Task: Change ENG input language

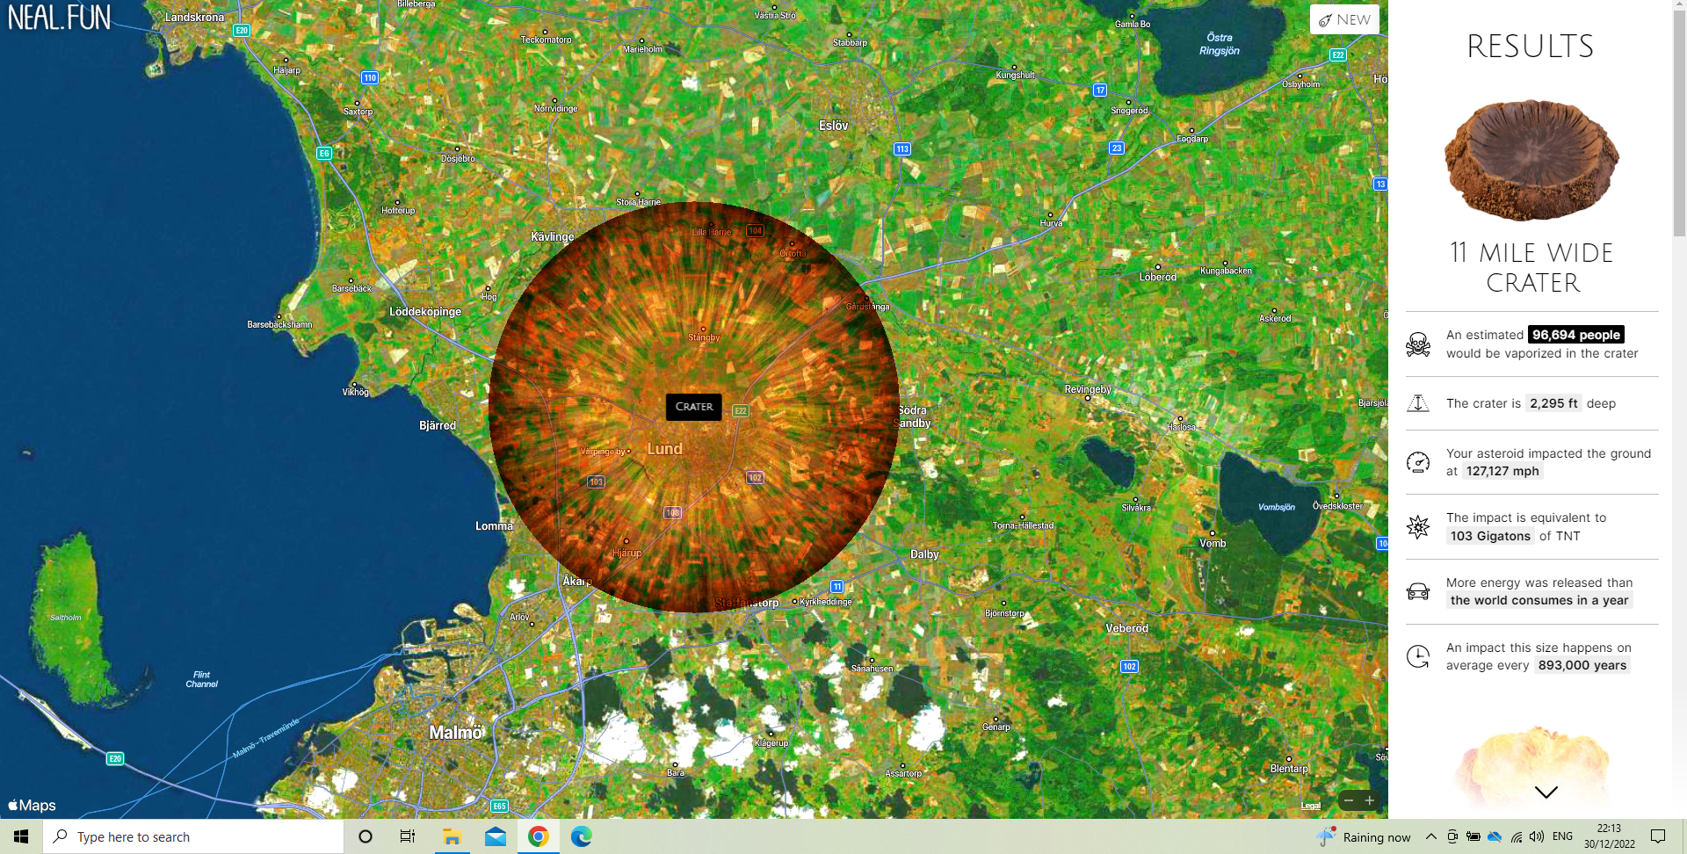Action: (1562, 836)
